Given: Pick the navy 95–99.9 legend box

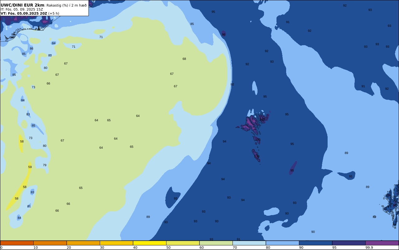Looking at the screenshot, I should [x=349, y=243].
